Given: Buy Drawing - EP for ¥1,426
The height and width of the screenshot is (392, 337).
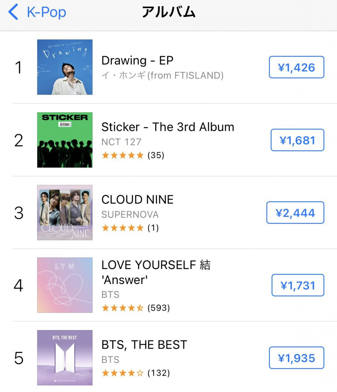Looking at the screenshot, I should [x=297, y=67].
